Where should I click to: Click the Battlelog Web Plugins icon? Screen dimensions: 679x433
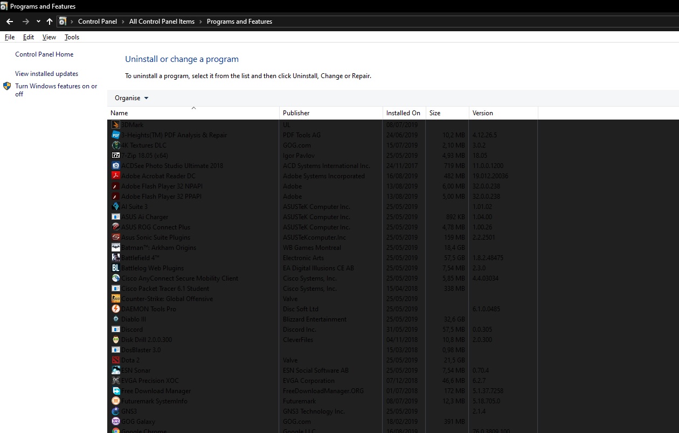116,268
